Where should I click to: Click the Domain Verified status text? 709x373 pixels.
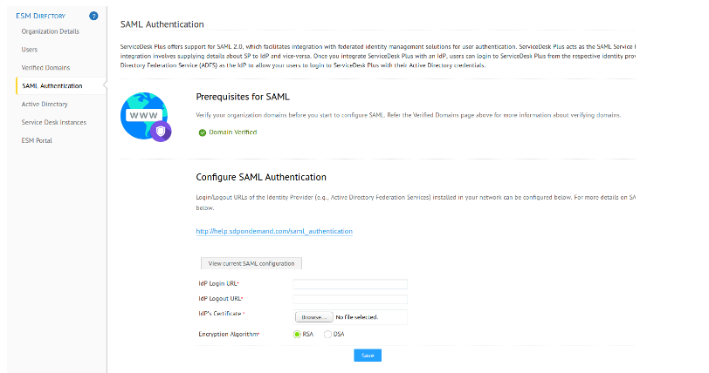coord(233,132)
